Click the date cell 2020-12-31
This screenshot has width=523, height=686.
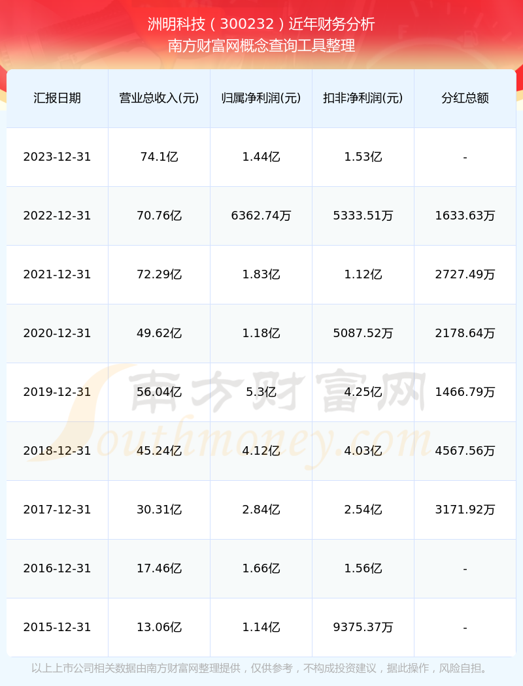click(x=58, y=333)
